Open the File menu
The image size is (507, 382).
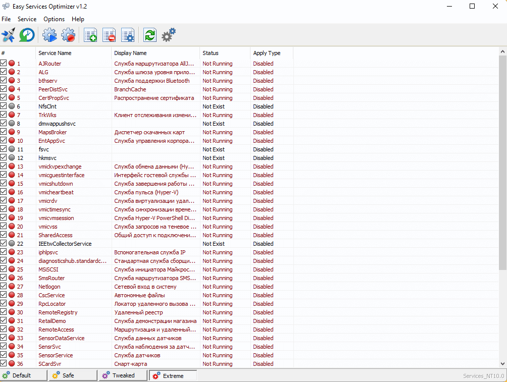pyautogui.click(x=6, y=19)
